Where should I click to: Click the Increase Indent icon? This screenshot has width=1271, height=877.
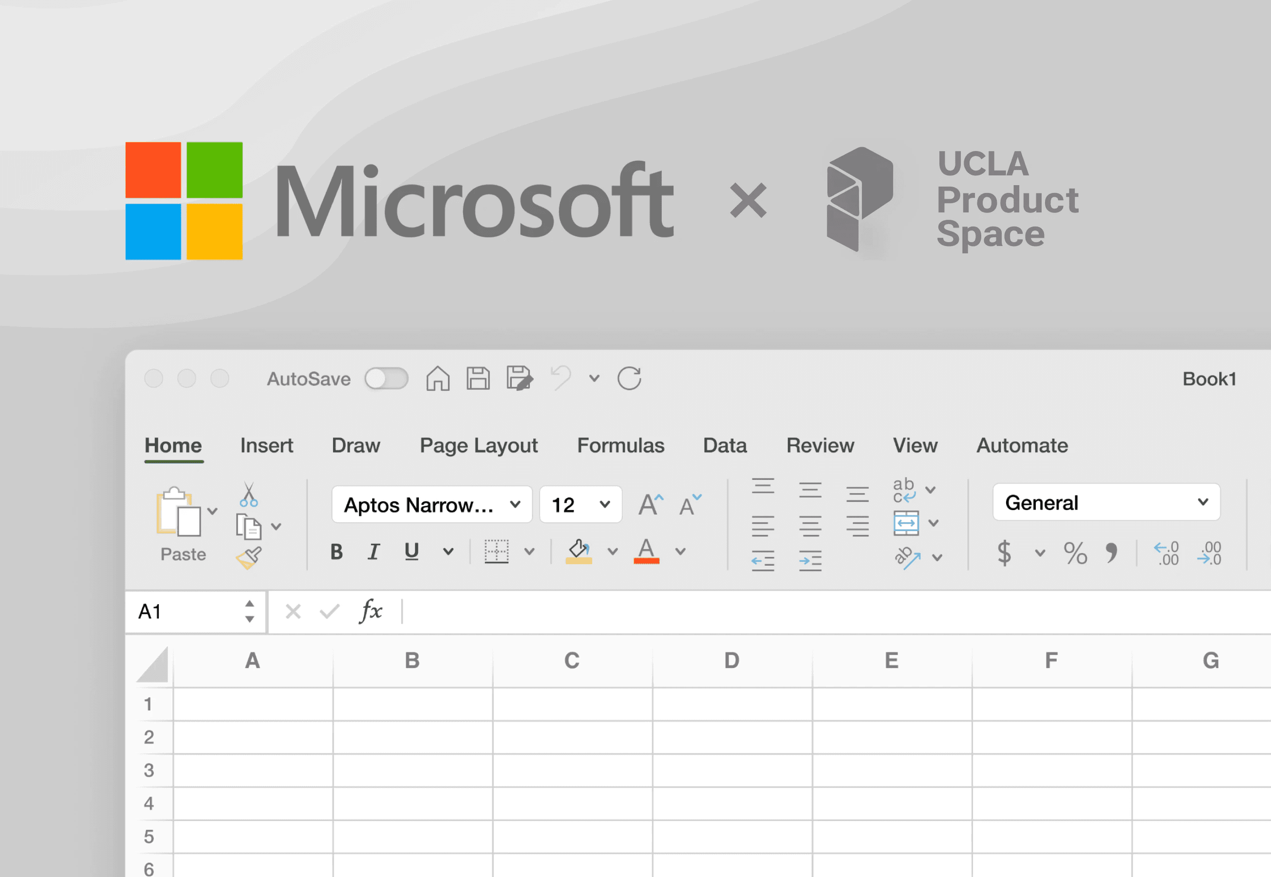tap(810, 560)
